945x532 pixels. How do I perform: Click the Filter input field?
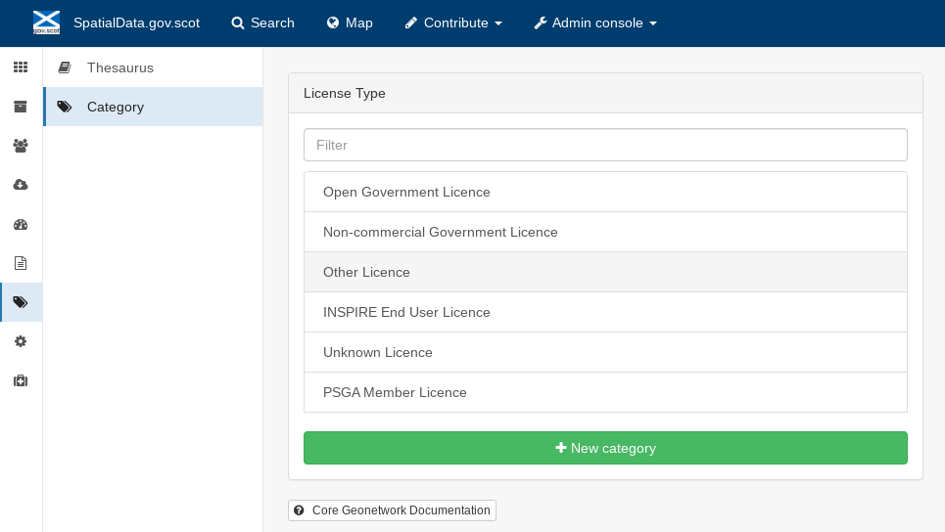click(605, 145)
